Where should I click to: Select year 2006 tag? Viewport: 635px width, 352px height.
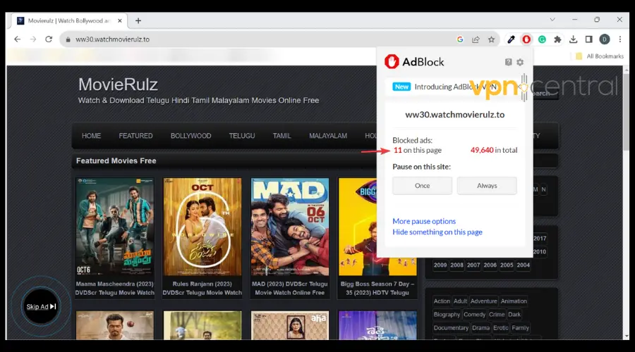click(x=490, y=265)
